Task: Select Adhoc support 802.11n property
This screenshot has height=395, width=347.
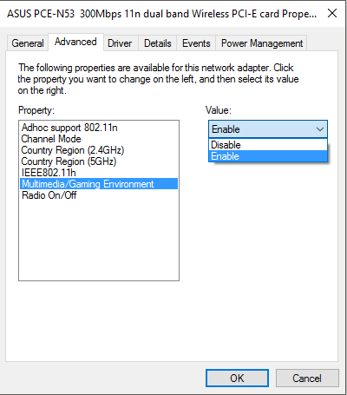Action: pyautogui.click(x=99, y=128)
